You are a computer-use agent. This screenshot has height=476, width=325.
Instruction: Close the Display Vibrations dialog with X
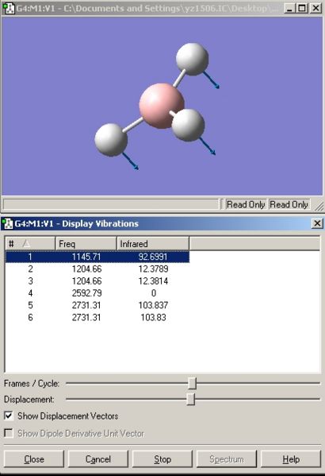point(317,223)
